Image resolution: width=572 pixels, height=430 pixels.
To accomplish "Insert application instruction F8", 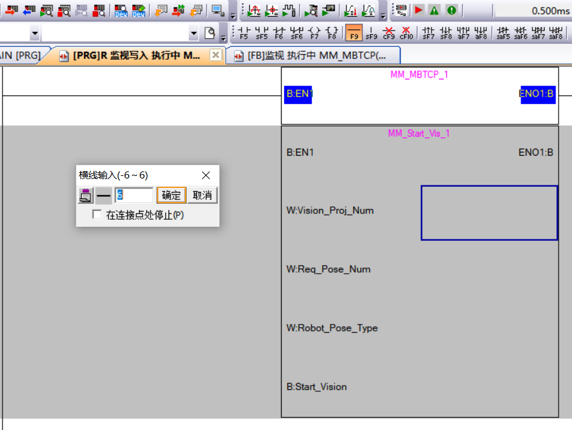I will pyautogui.click(x=332, y=33).
